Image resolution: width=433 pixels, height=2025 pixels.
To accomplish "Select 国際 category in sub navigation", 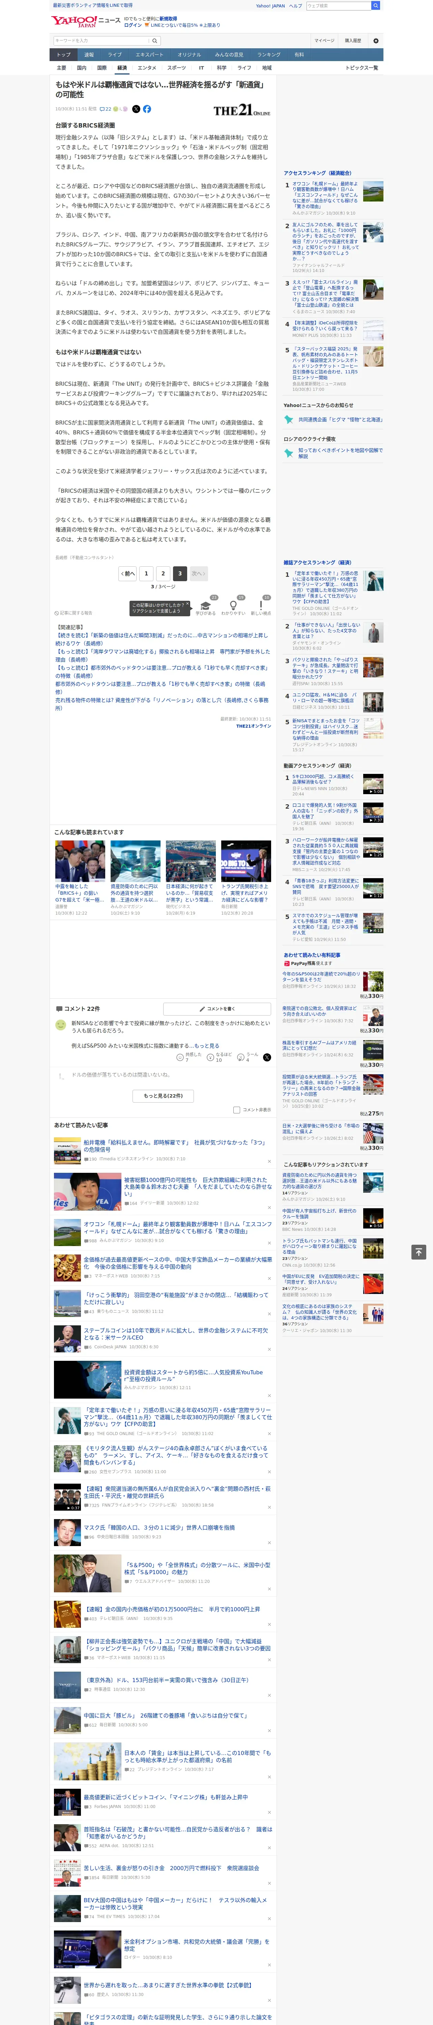I will 102,69.
